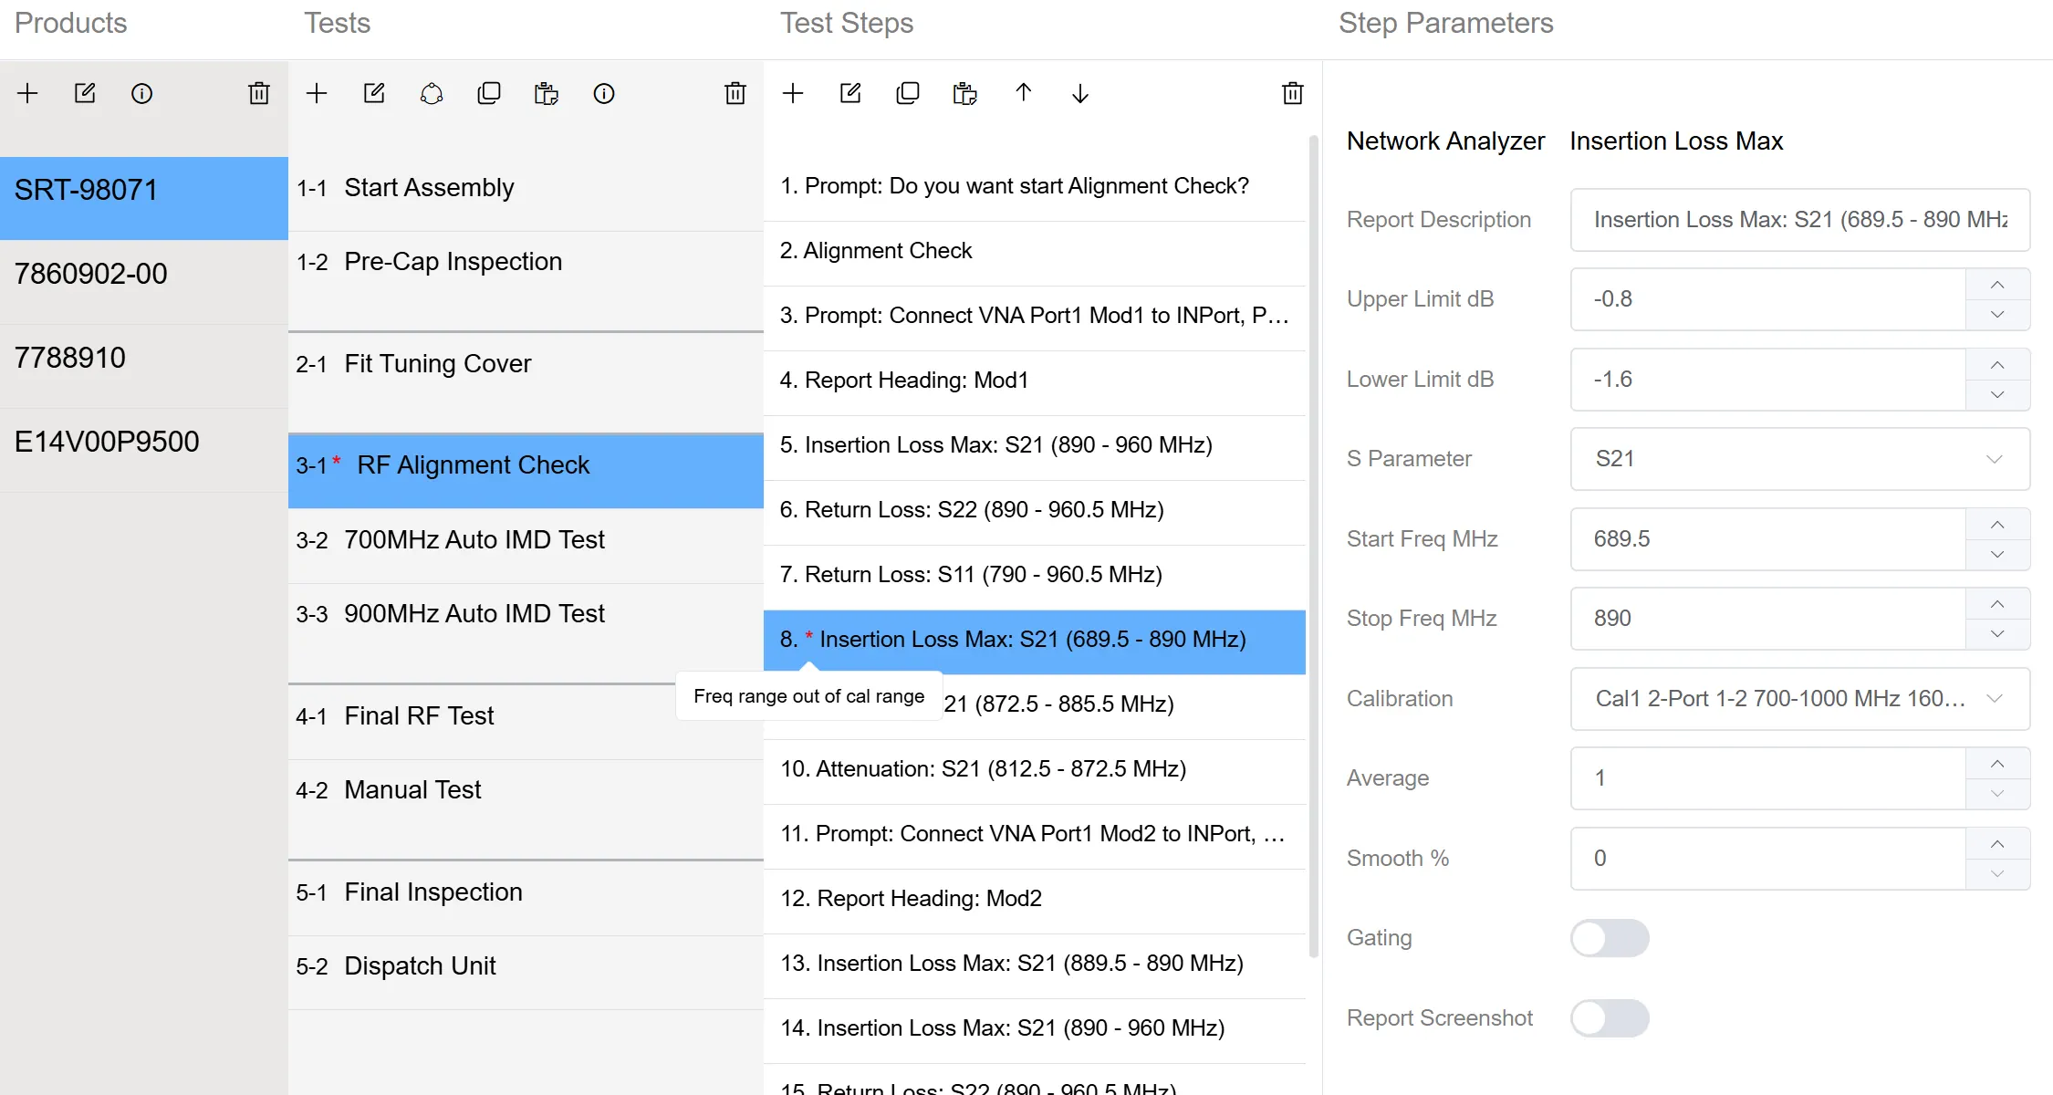Open the Calibration dropdown
The height and width of the screenshot is (1095, 2053).
[x=1995, y=699]
